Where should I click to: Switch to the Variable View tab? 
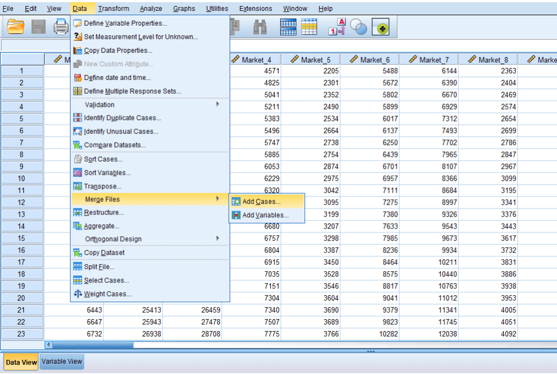coord(62,361)
